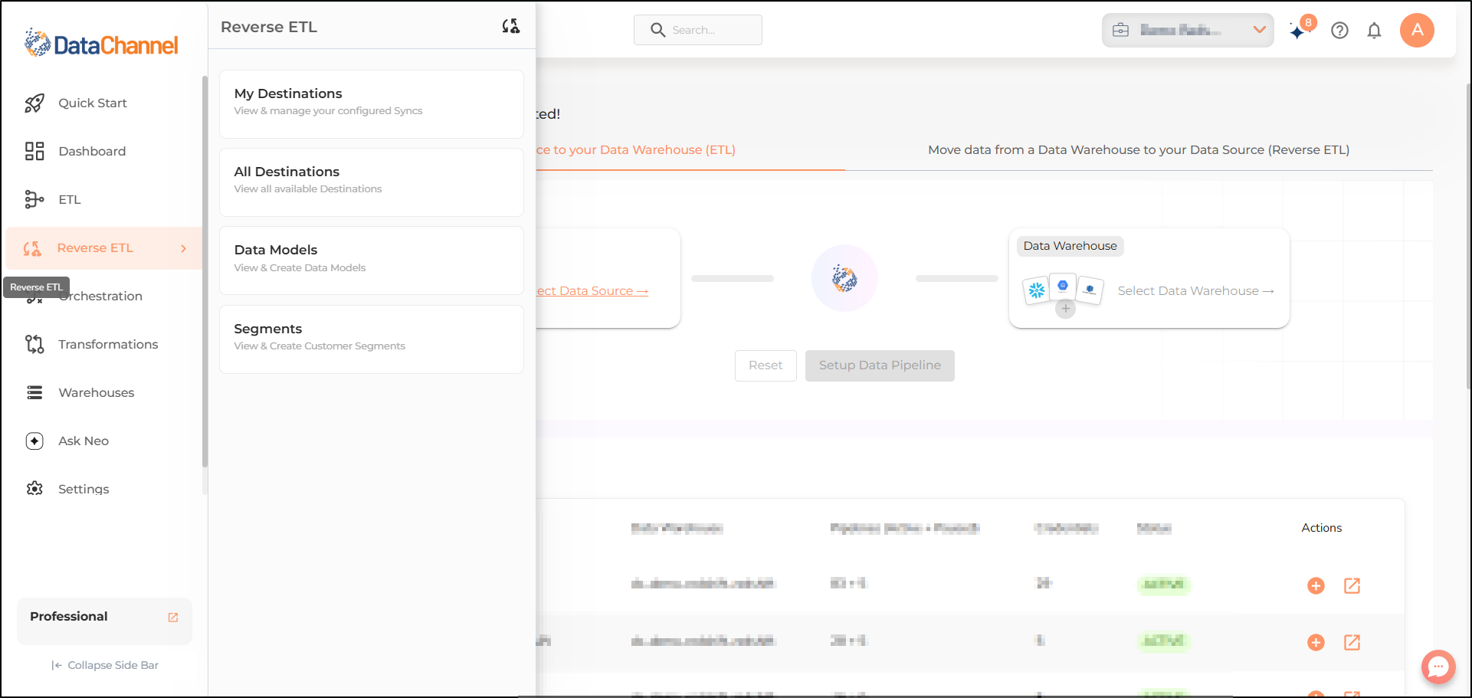This screenshot has height=698, width=1472.
Task: Select the Snowflake warehouse icon
Action: (1037, 290)
